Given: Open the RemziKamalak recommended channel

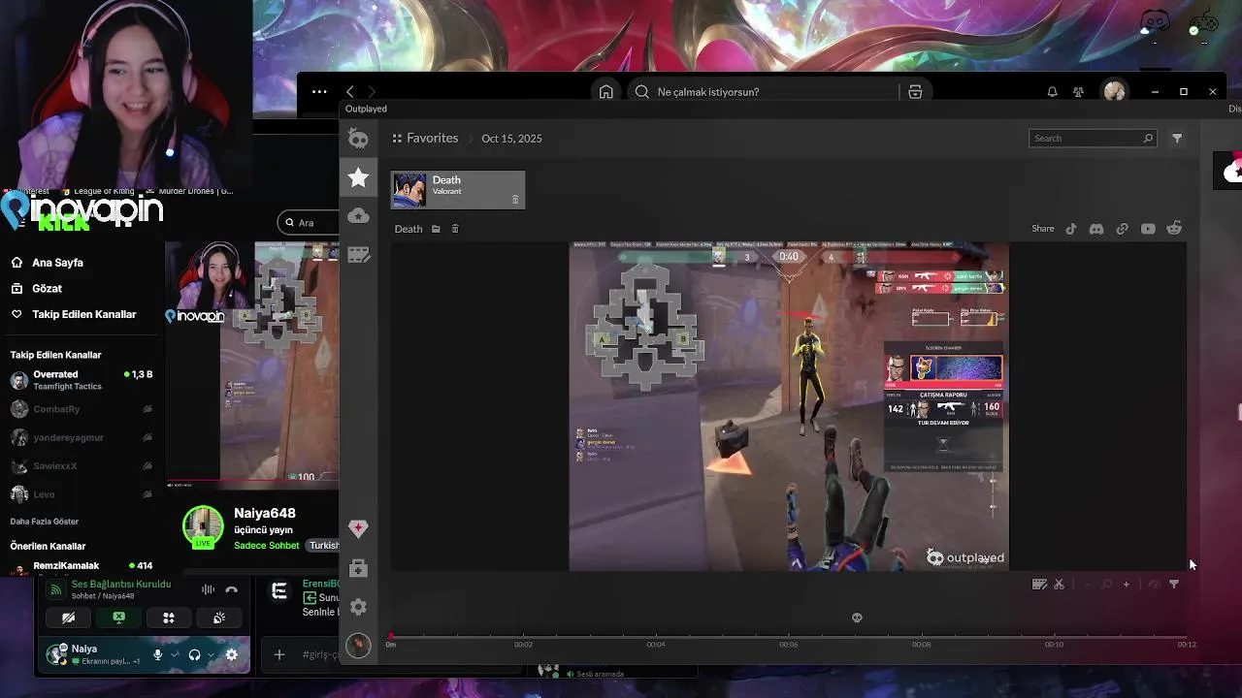Looking at the screenshot, I should pyautogui.click(x=82, y=566).
